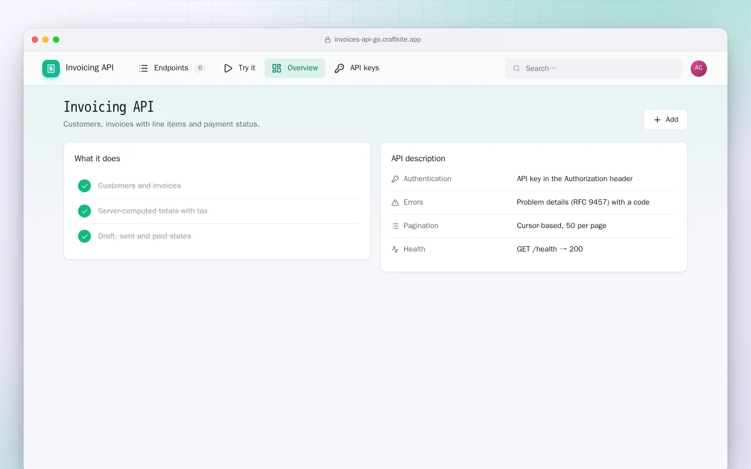Click the Endpoints list icon
751x469 pixels.
(143, 68)
